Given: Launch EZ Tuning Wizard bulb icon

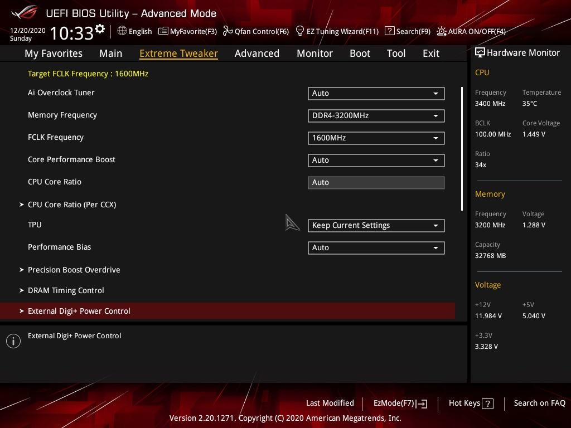Looking at the screenshot, I should click(x=299, y=31).
